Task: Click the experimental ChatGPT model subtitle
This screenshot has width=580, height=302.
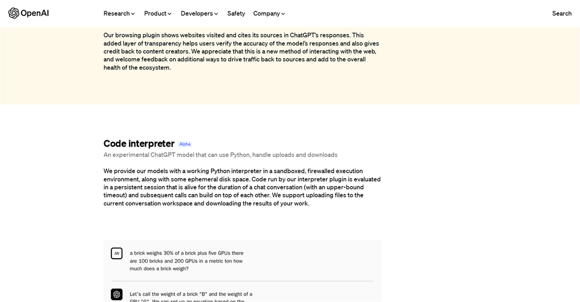Action: [220, 155]
